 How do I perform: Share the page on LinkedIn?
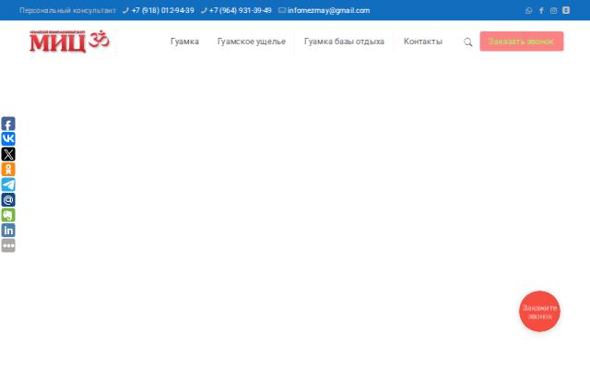pos(8,231)
